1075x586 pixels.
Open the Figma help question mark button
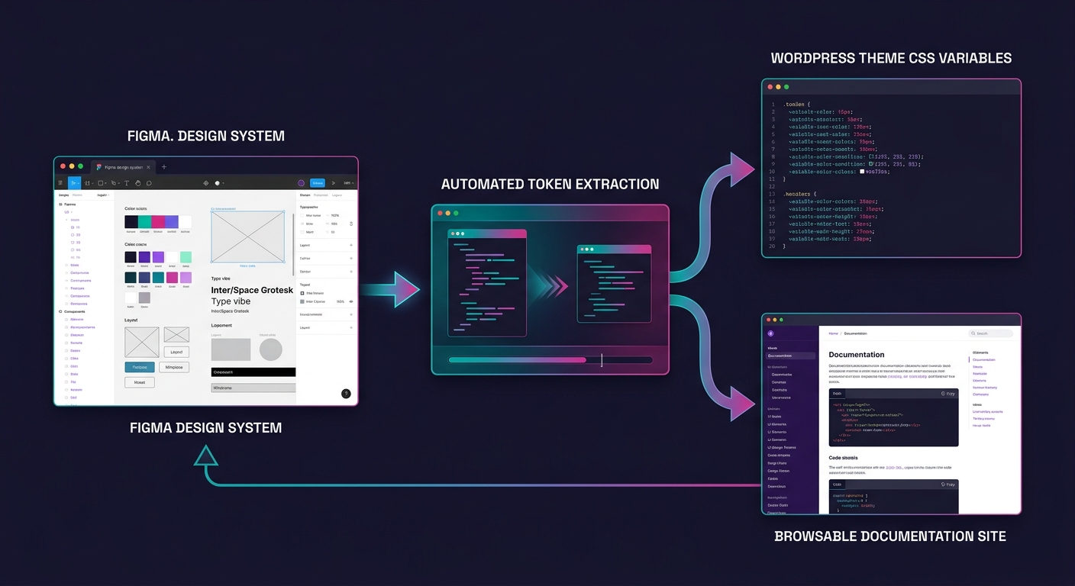click(346, 394)
